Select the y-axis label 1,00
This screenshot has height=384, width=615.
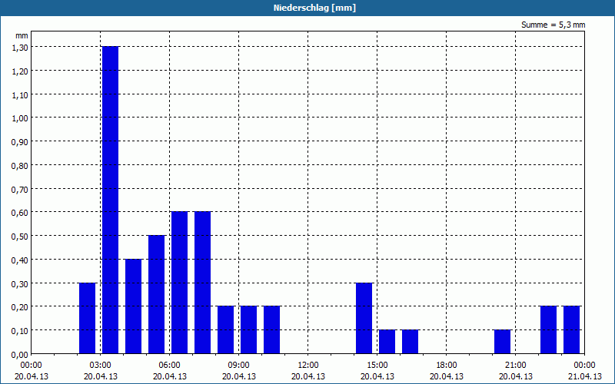click(x=20, y=118)
